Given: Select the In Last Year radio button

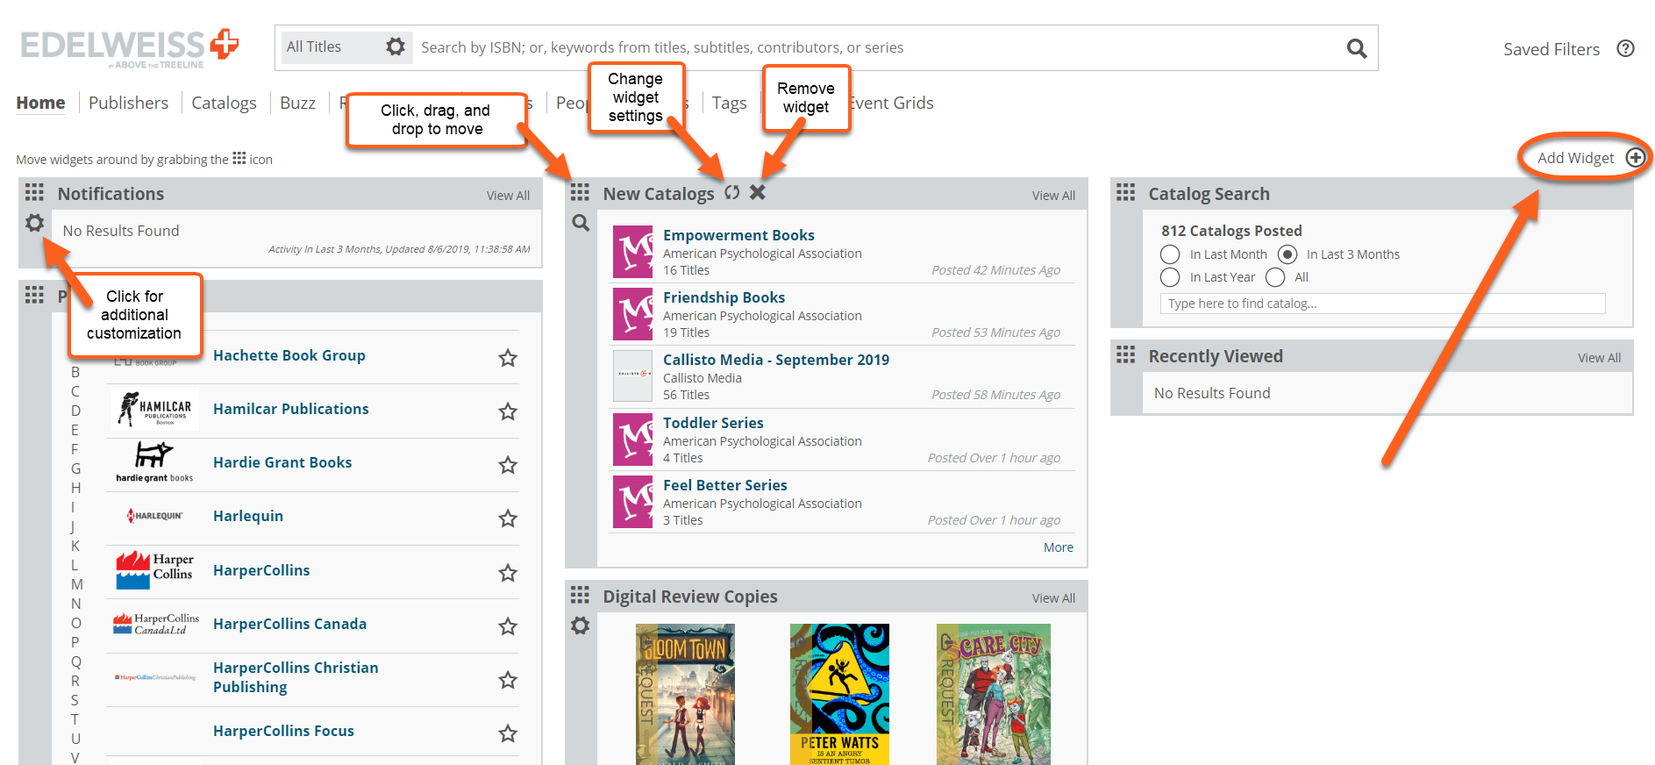Looking at the screenshot, I should tap(1170, 277).
